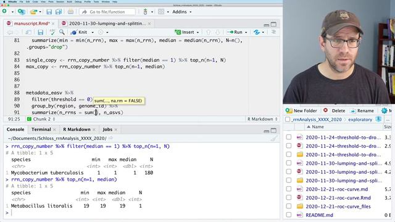
Task: Check box for 2020-12-21-roc-curve_files folder
Action: pos(289,206)
